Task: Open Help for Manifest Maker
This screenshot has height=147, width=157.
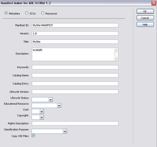Action: point(145,24)
